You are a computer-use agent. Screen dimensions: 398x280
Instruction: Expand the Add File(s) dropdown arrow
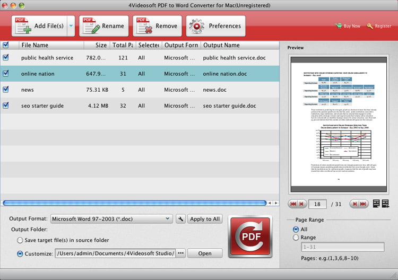[71, 26]
